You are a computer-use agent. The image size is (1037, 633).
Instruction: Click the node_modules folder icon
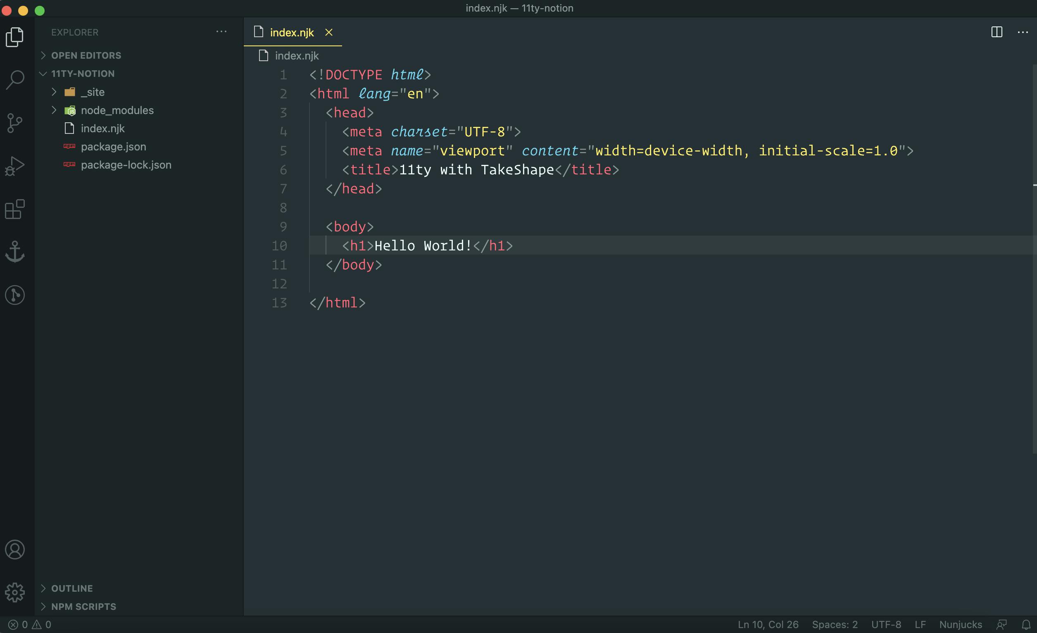click(70, 110)
